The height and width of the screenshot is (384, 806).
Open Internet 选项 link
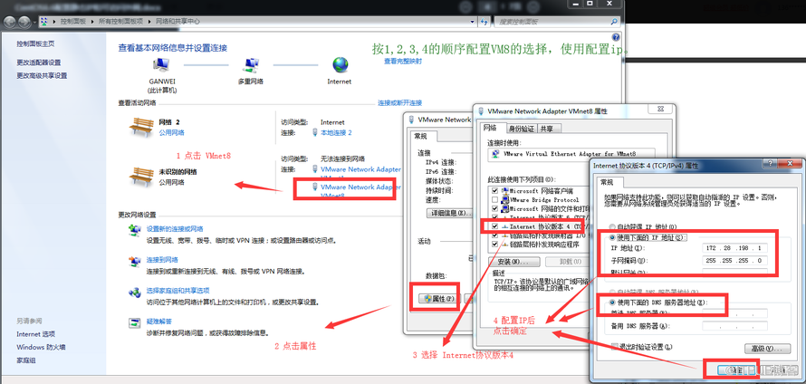[35, 333]
